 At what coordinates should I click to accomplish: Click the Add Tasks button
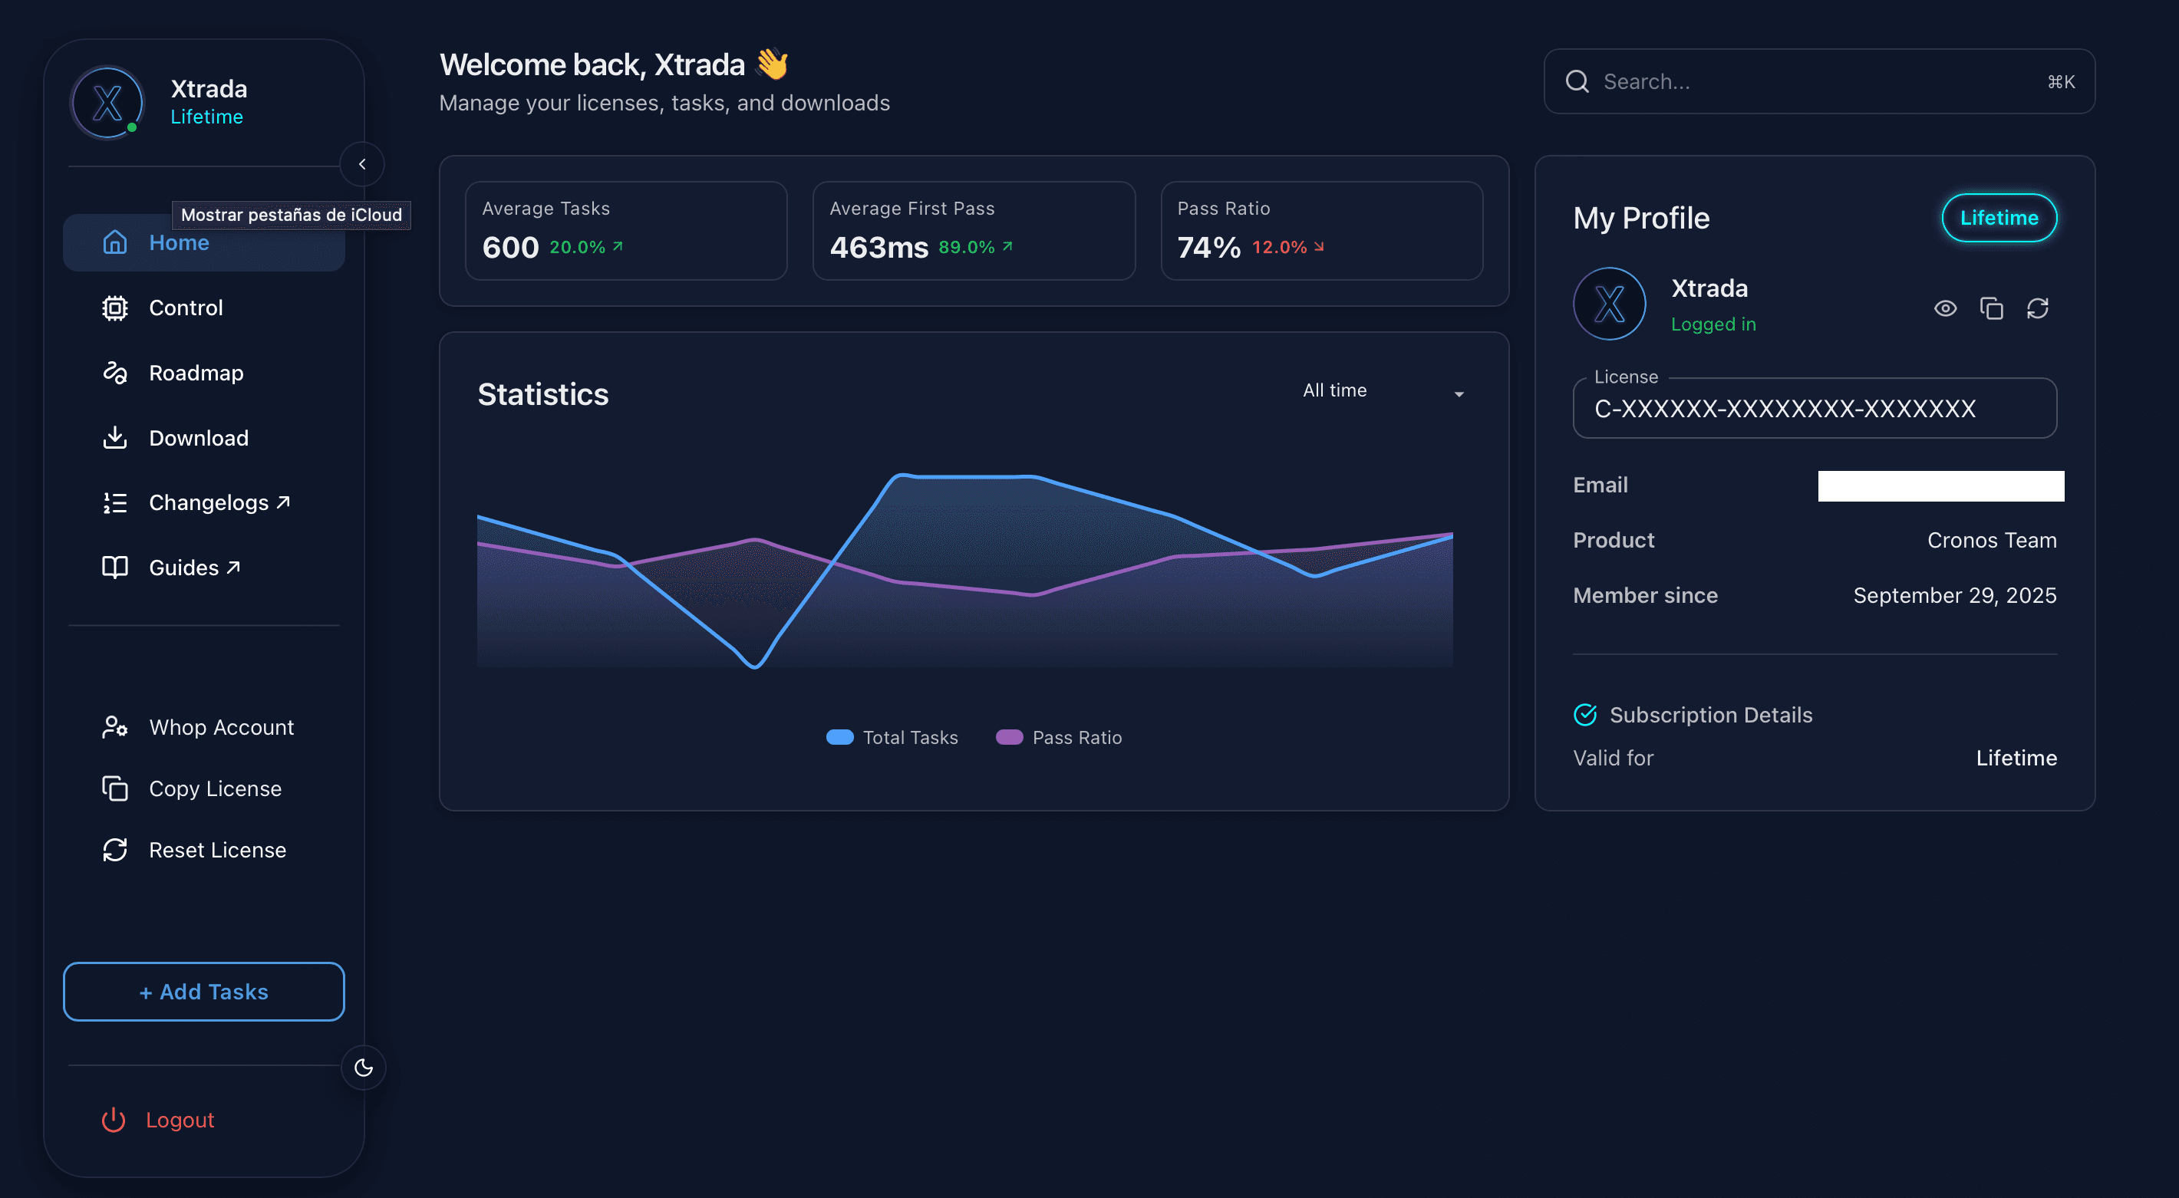click(203, 992)
